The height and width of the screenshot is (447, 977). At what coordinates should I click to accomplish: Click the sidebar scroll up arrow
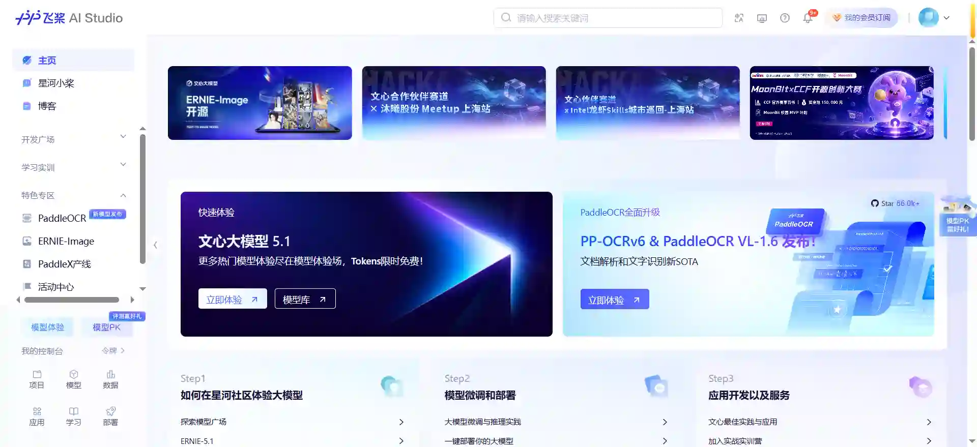(x=142, y=129)
